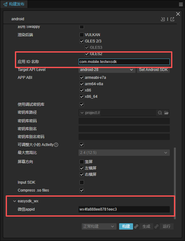Click the export config icon beside android
This screenshot has width=185, height=241.
[x=172, y=19]
